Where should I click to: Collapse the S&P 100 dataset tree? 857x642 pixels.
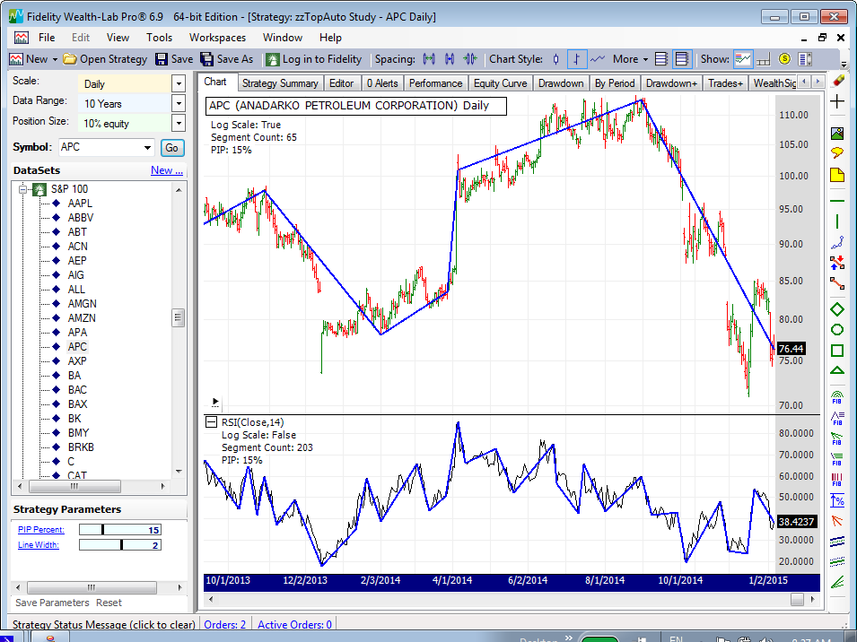click(x=23, y=189)
